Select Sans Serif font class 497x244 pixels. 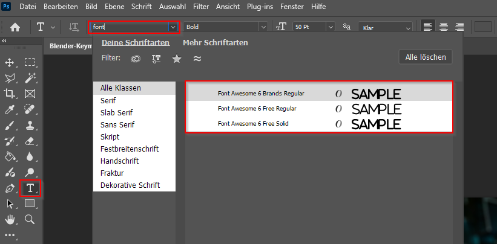pos(134,125)
